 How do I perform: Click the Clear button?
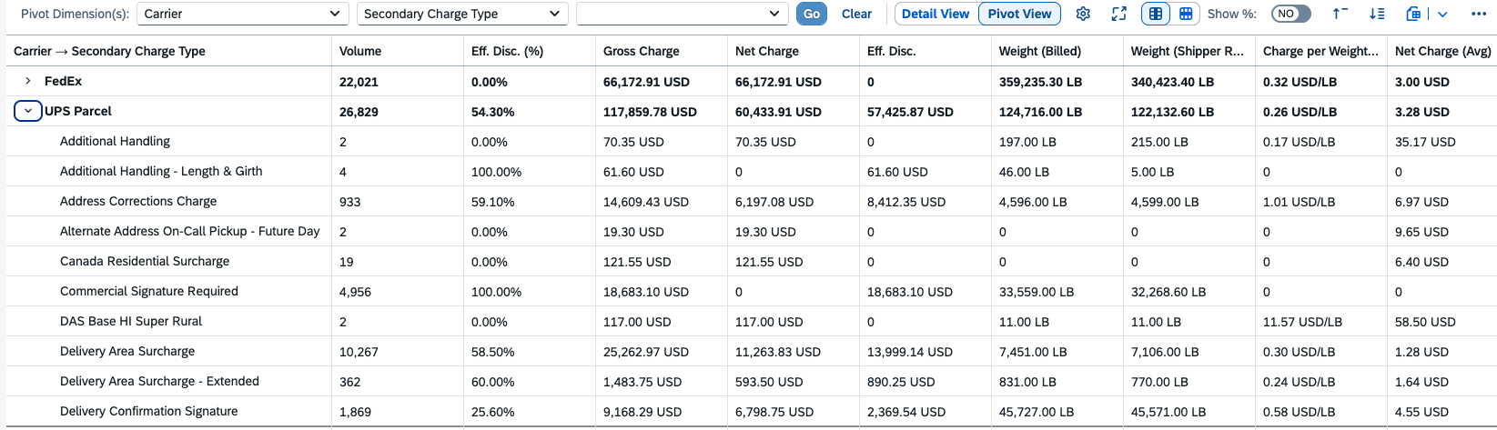856,14
